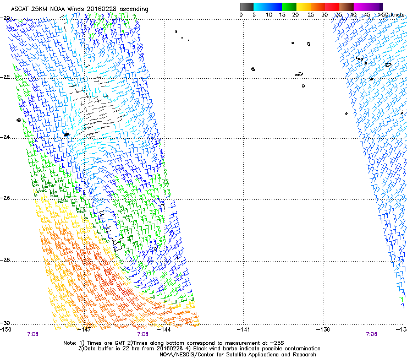The width and height of the screenshot is (407, 358).
Task: Click the longitude label '-144'
Action: (x=164, y=329)
